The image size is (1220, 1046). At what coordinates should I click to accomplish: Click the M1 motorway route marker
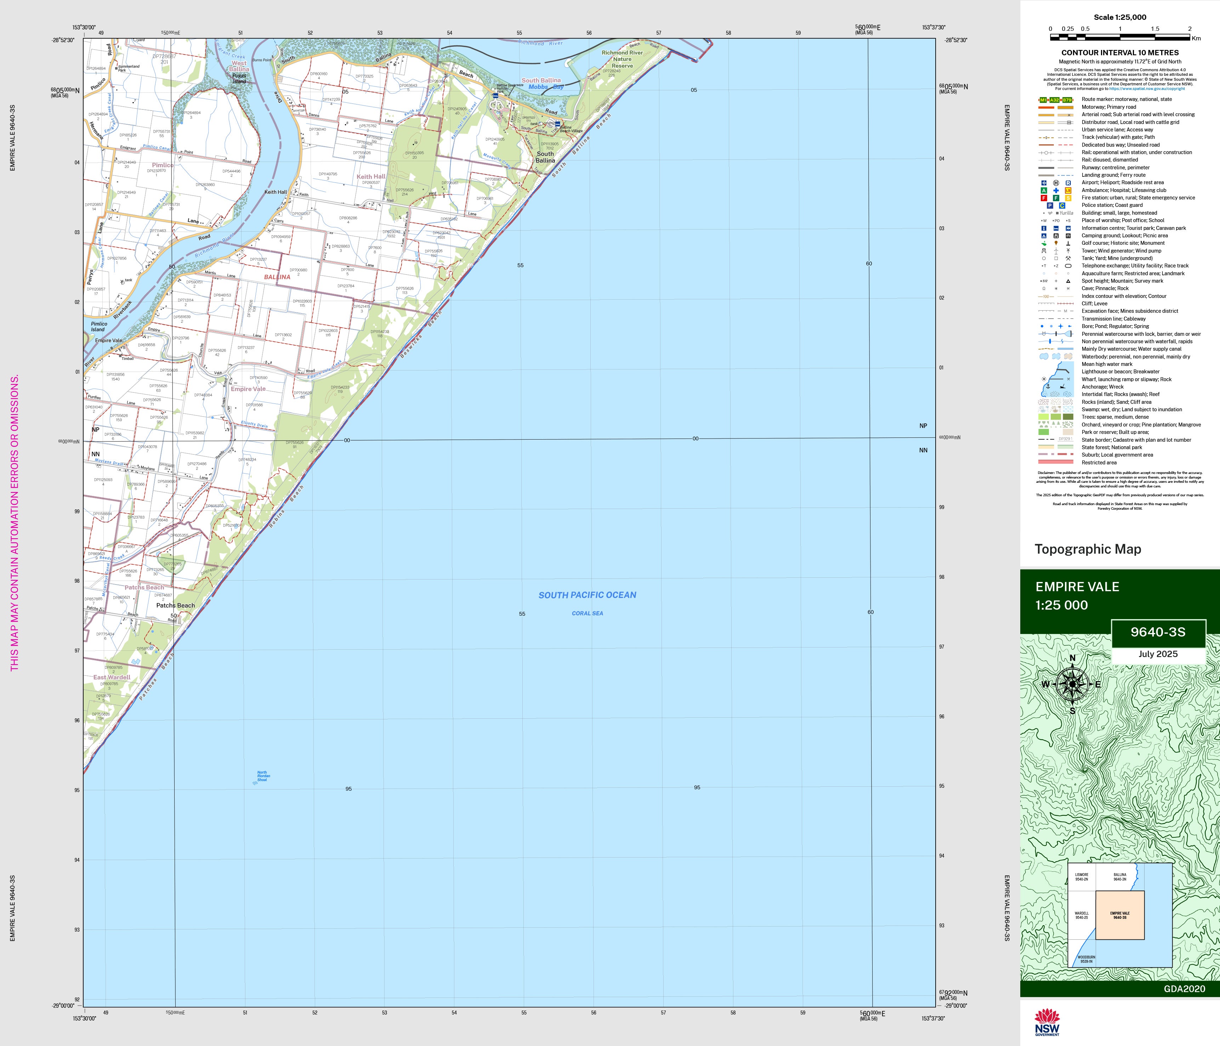(x=1043, y=100)
